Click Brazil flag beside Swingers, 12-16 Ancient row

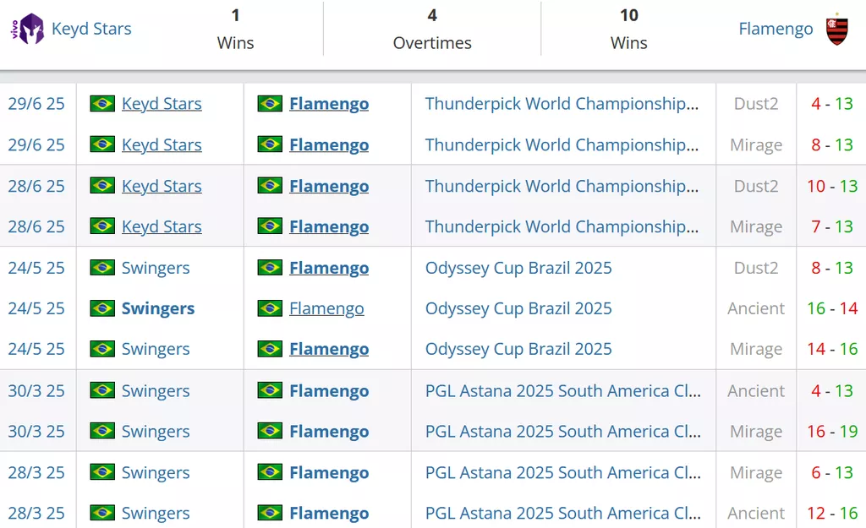click(102, 513)
